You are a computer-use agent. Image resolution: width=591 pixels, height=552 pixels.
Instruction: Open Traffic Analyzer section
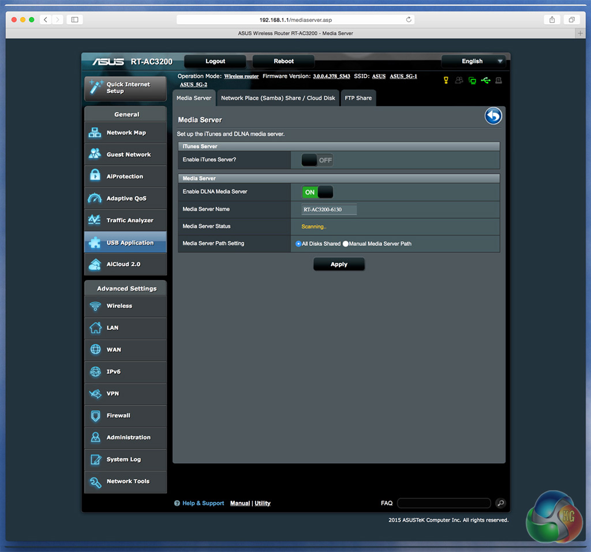tap(125, 220)
